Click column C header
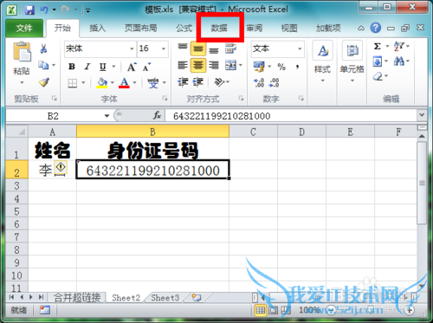The width and height of the screenshot is (433, 323). point(253,132)
